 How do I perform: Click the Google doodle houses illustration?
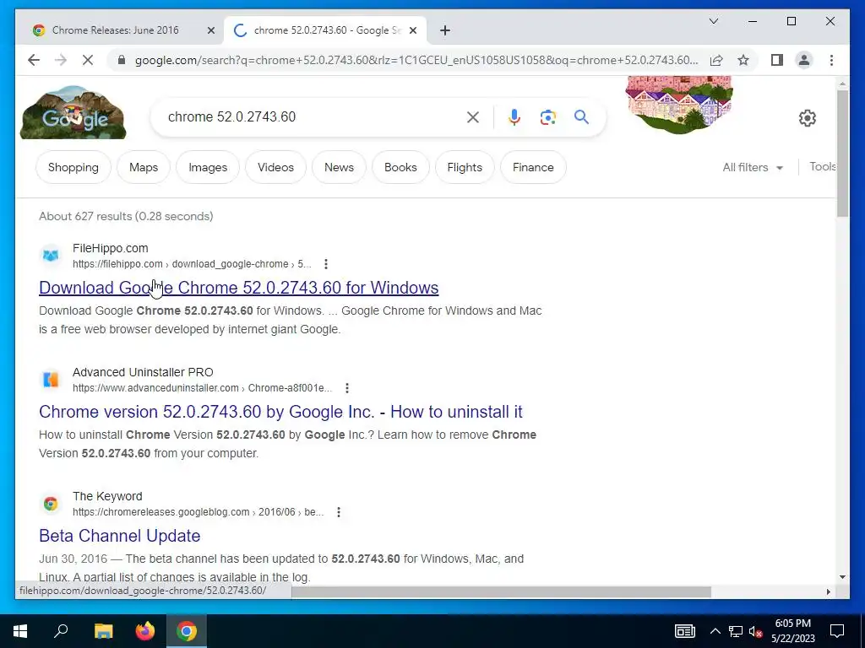[679, 104]
